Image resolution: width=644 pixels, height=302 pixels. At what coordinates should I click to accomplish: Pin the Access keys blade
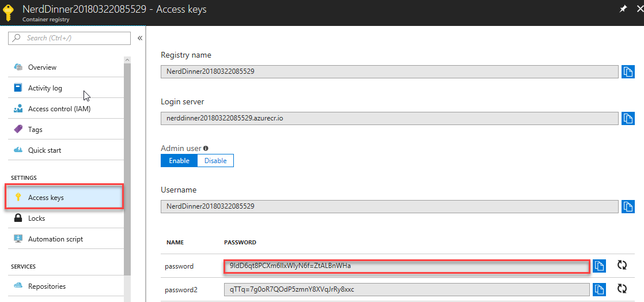(623, 9)
